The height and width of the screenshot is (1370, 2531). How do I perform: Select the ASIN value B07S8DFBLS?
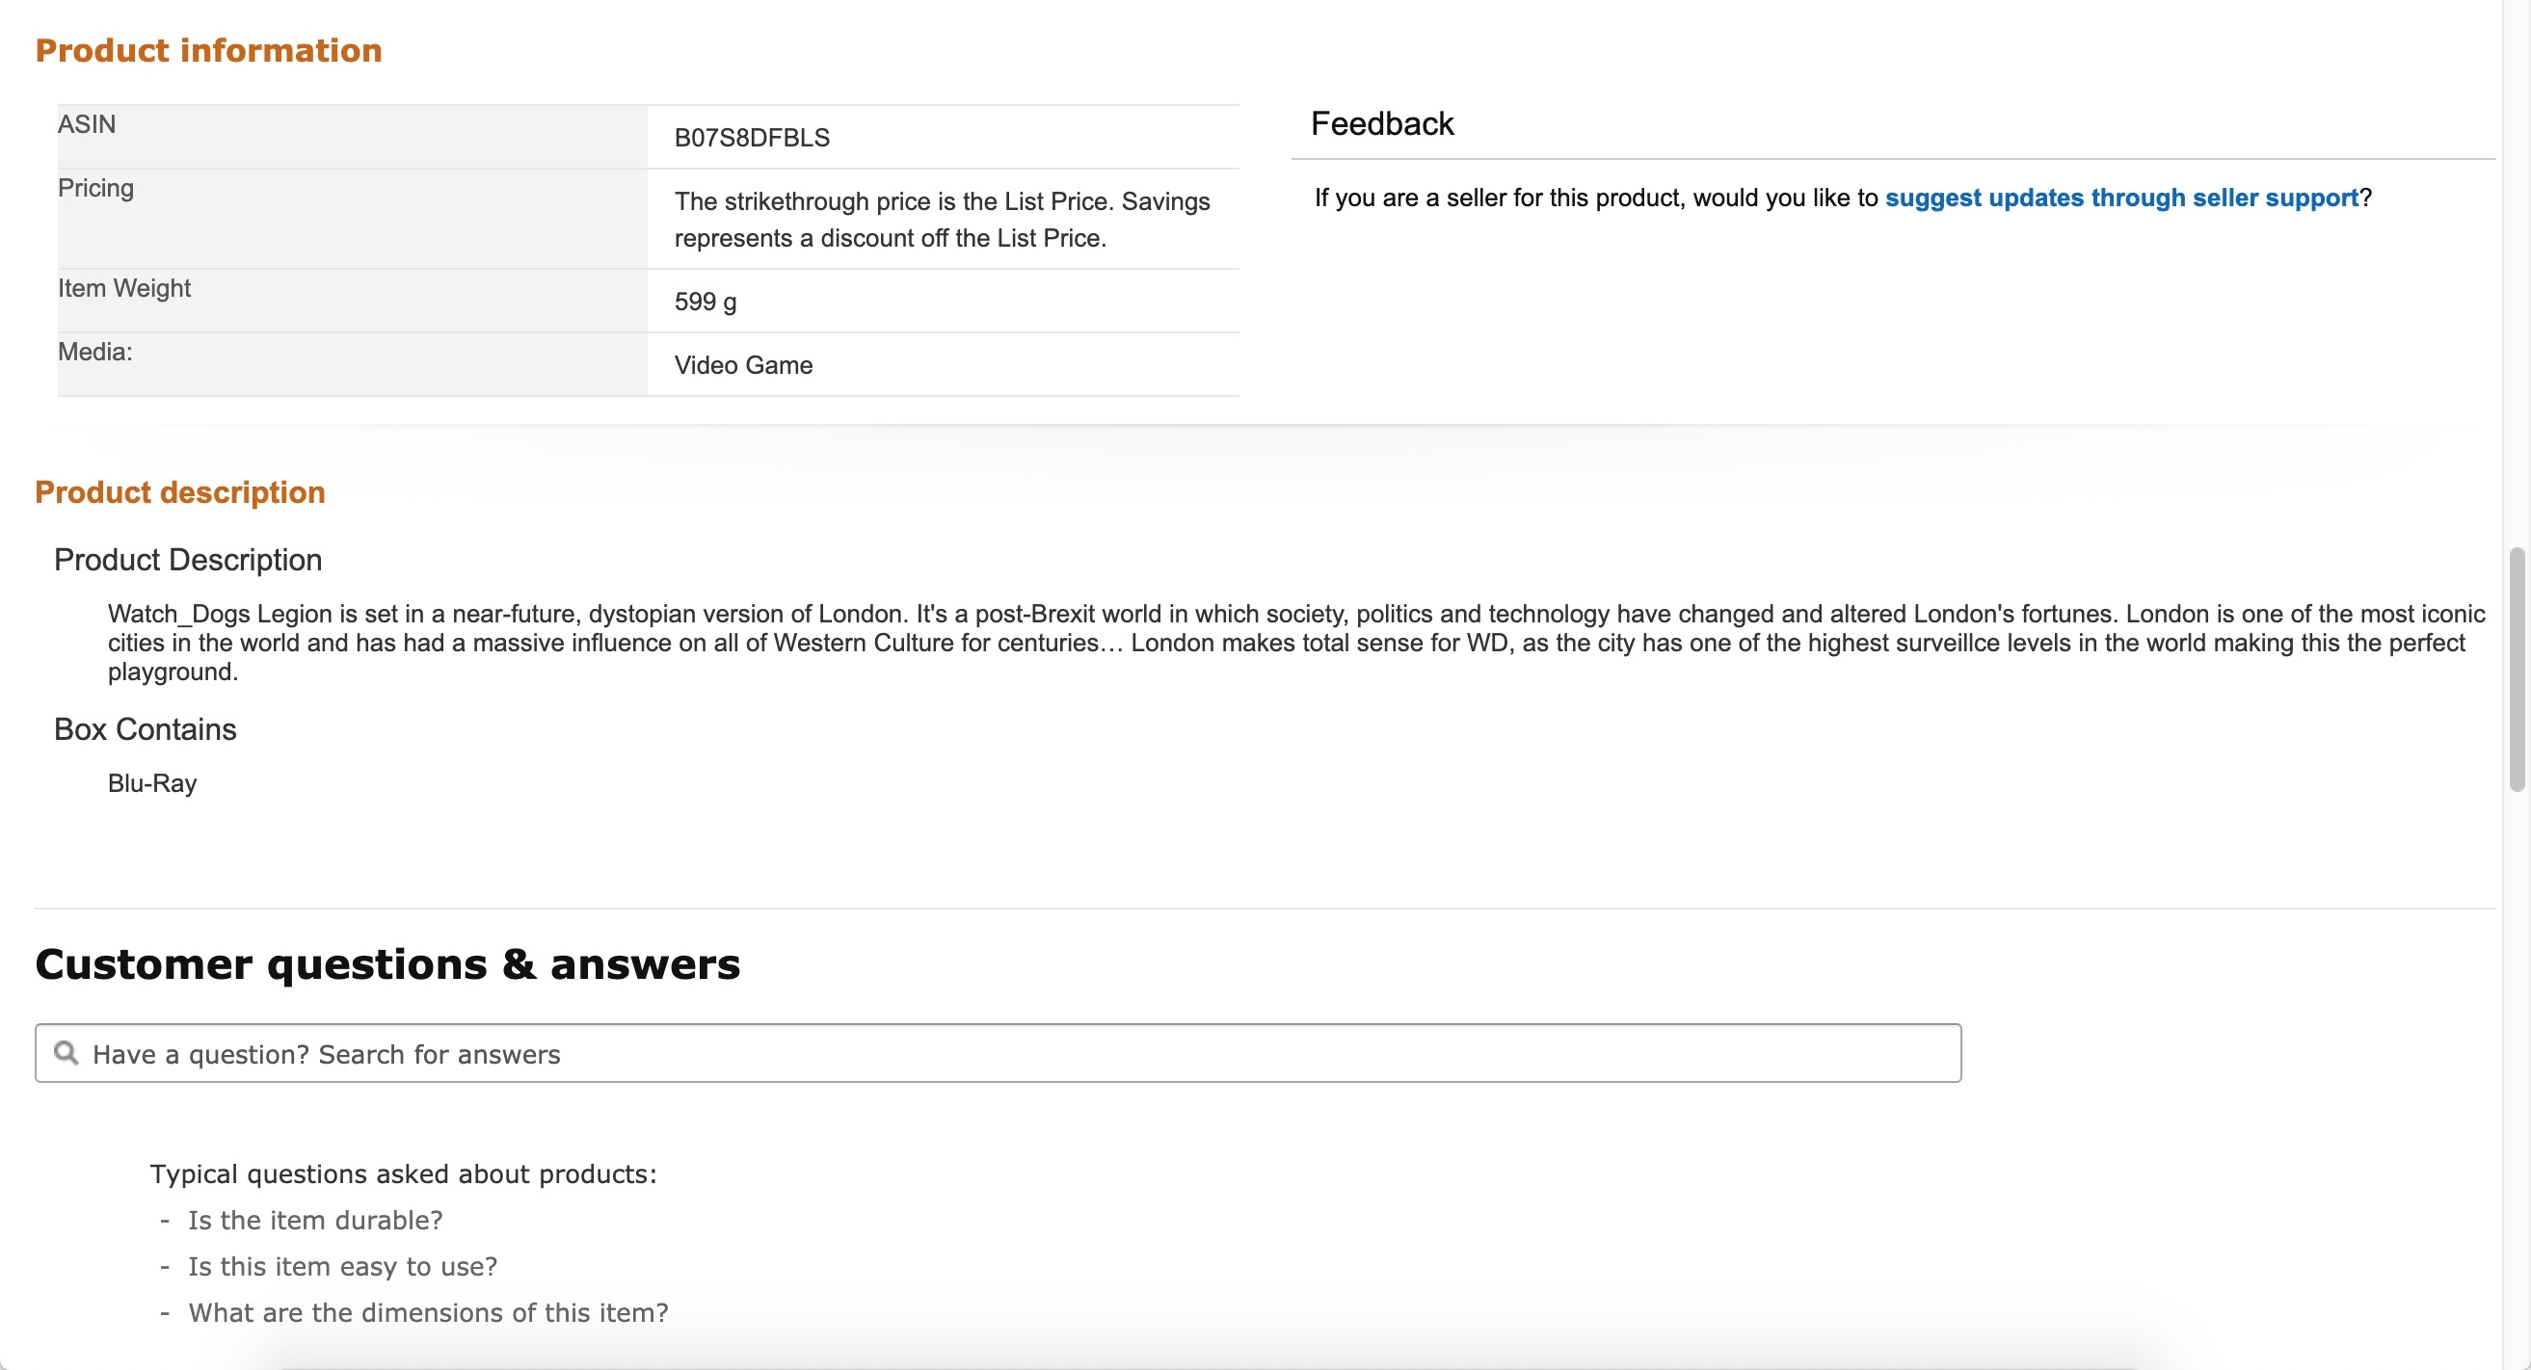[x=752, y=138]
